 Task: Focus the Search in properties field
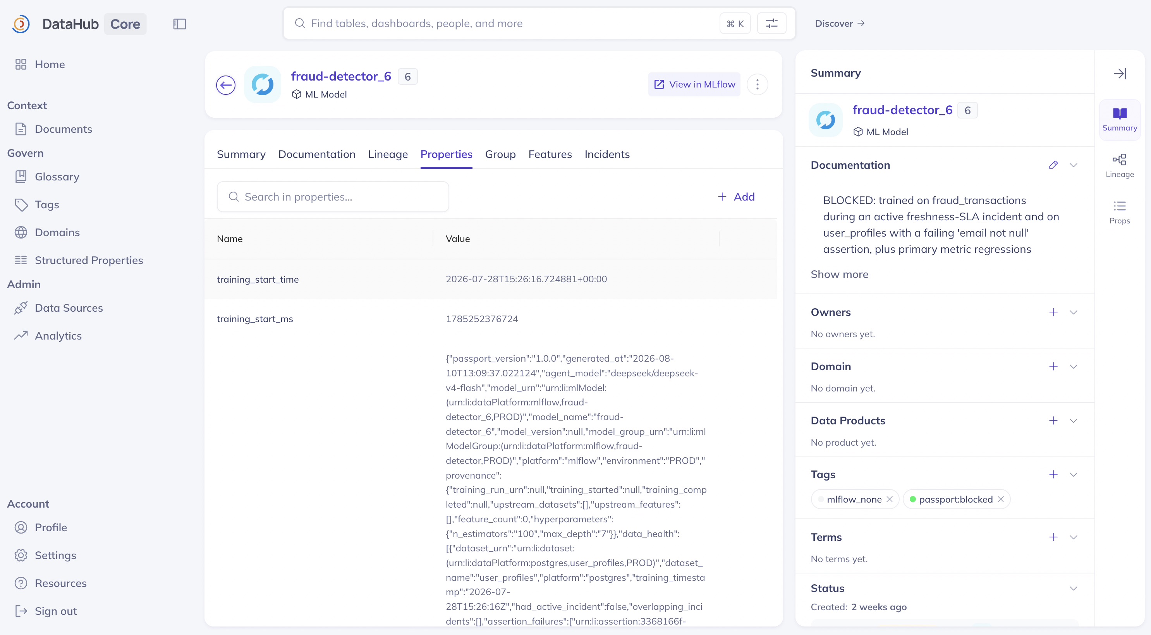tap(333, 197)
